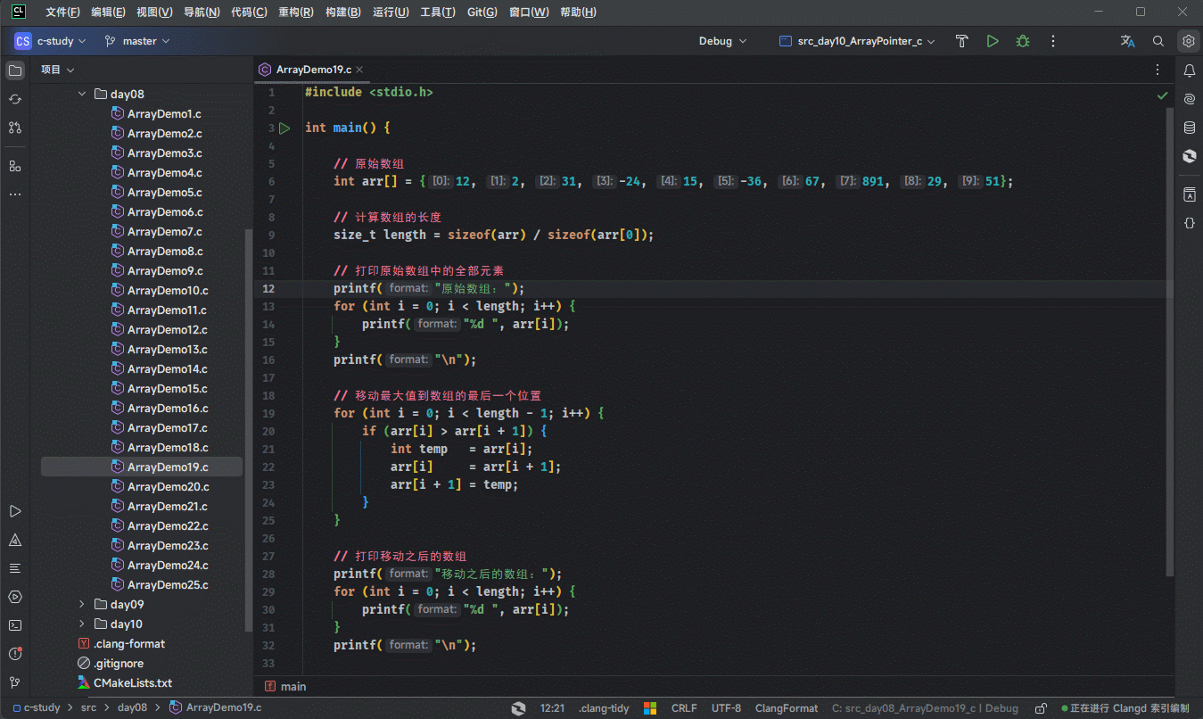The height and width of the screenshot is (719, 1203).
Task: Run the program with green play button
Action: (993, 41)
